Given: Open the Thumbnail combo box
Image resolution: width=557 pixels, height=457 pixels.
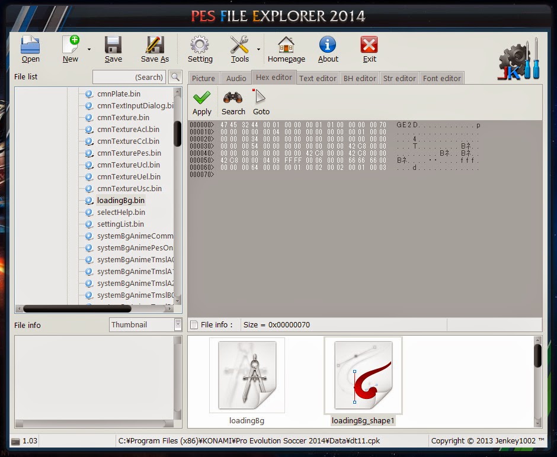Looking at the screenshot, I should click(x=146, y=324).
